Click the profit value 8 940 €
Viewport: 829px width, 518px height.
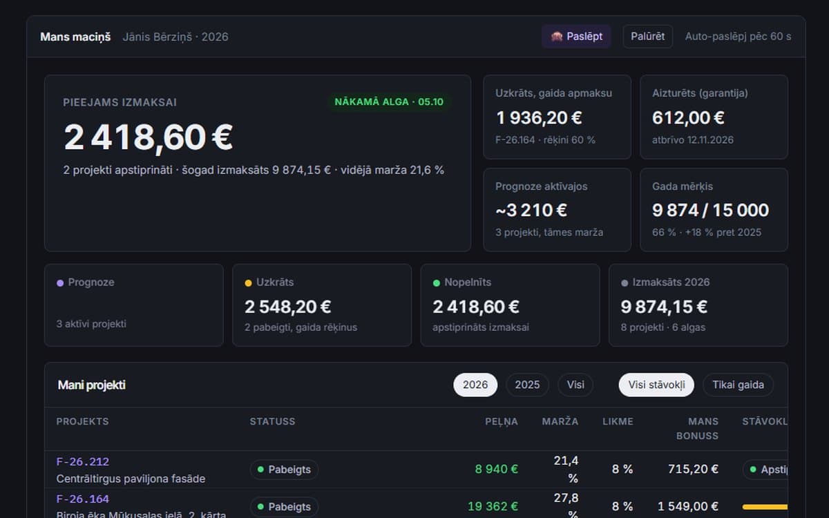pyautogui.click(x=497, y=470)
